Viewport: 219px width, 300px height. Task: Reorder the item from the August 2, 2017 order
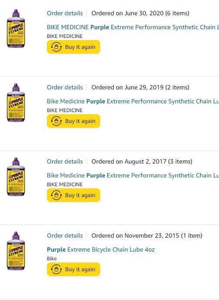click(x=74, y=195)
